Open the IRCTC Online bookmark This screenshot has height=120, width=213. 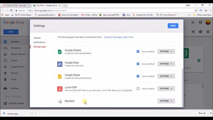coord(21,15)
